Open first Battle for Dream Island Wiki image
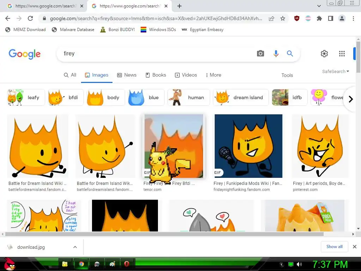This screenshot has height=271, width=361. [38, 146]
